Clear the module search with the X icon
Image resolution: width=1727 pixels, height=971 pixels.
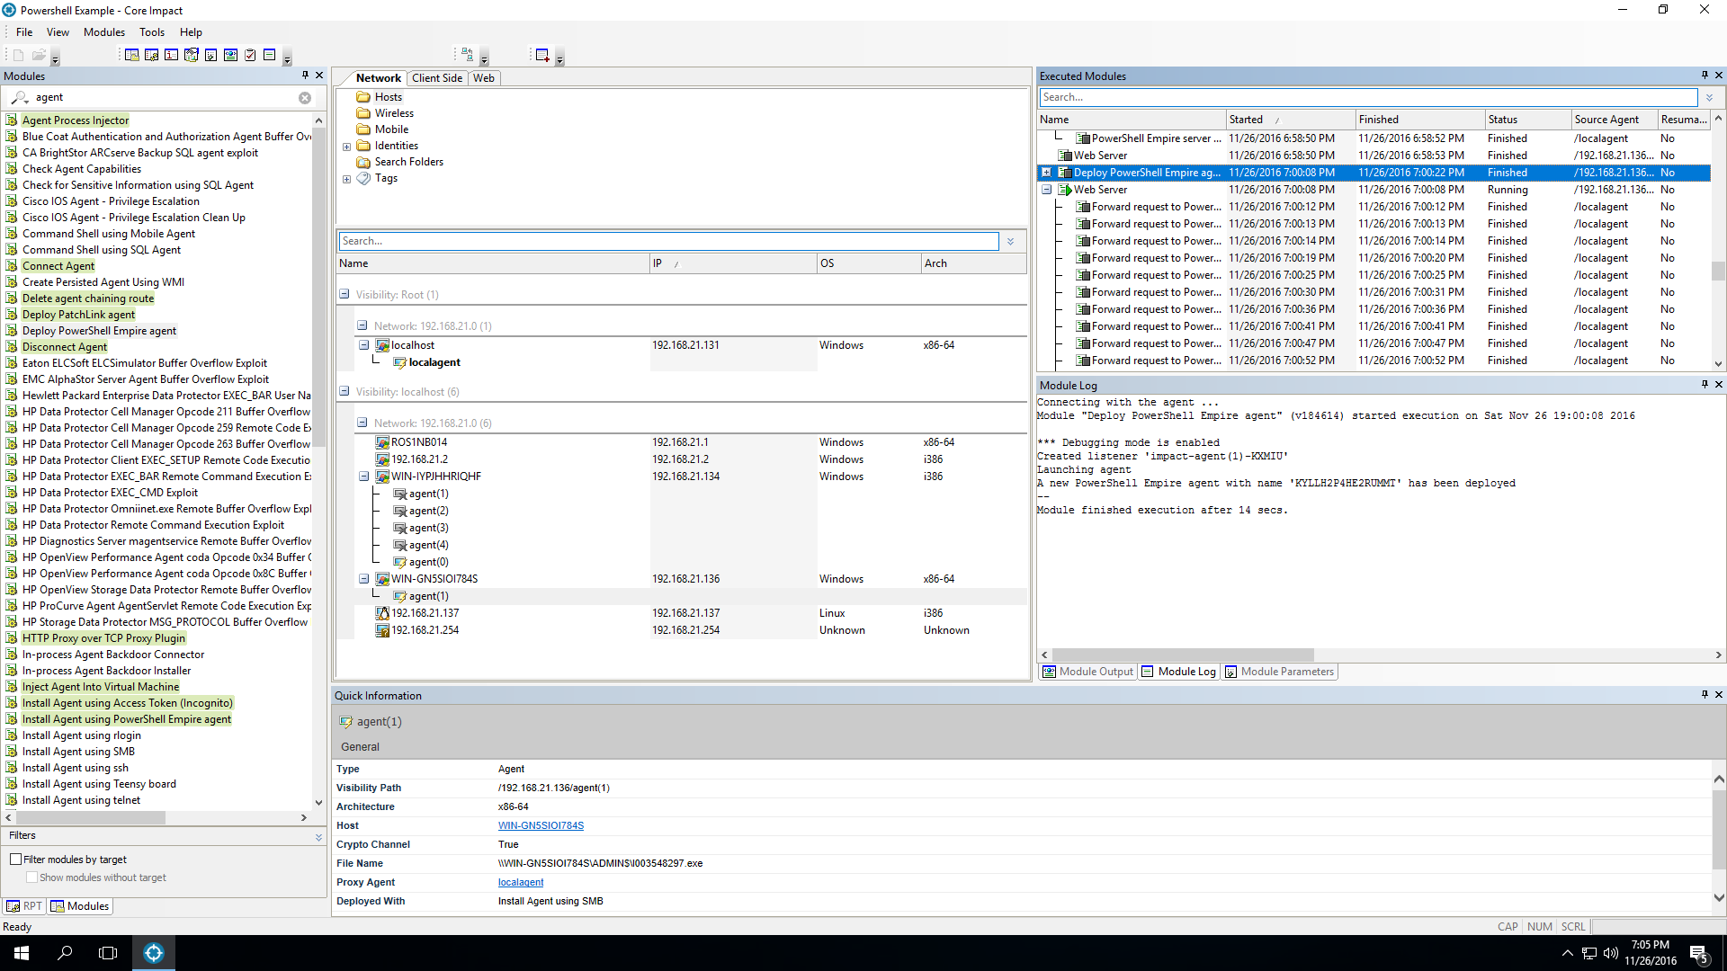305,98
